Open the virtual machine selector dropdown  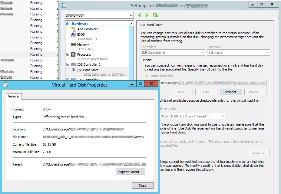point(131,15)
